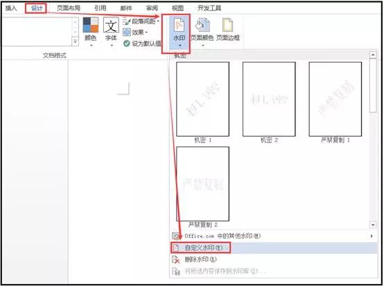384x286 pixels.
Task: Switch to the 插入 tab
Action: point(11,8)
